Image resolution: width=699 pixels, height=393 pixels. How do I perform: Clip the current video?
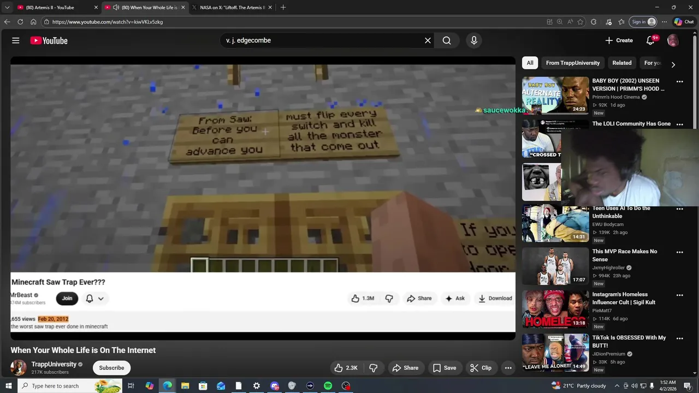tap(481, 368)
